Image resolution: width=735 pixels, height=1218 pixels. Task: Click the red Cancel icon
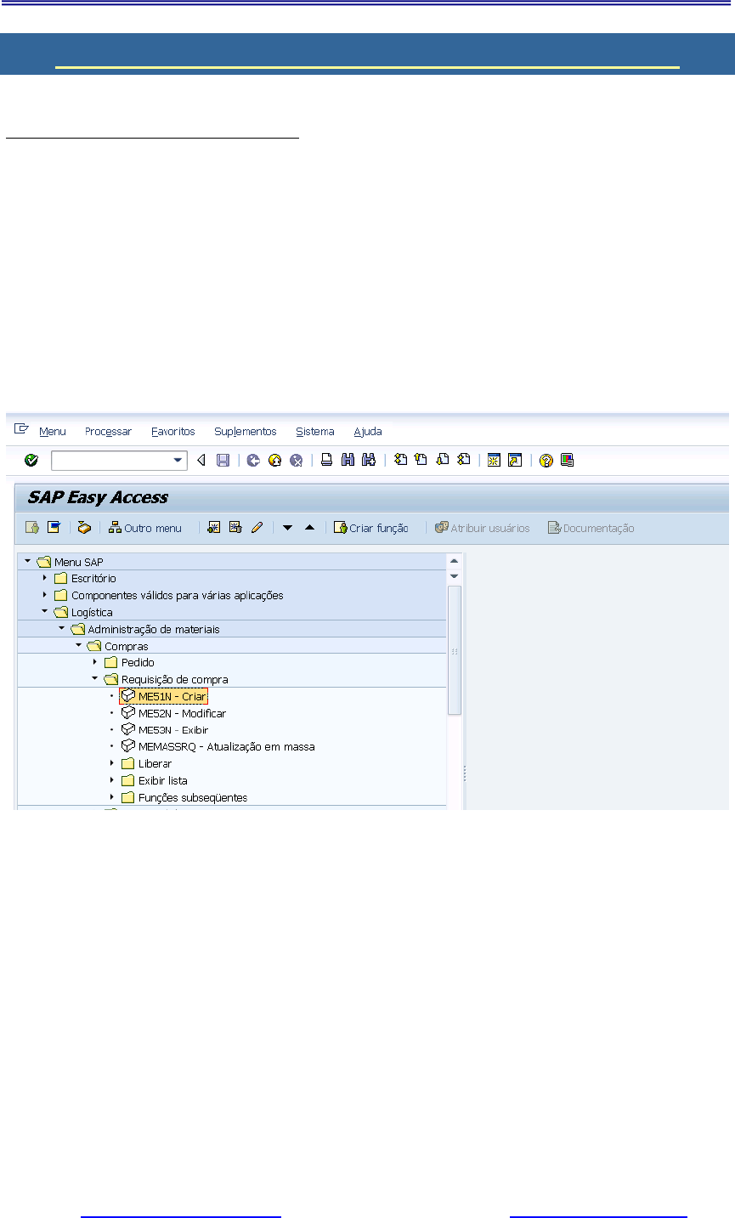[x=296, y=460]
